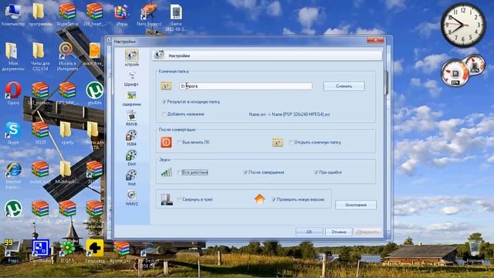Select the Мои документы folder icon

tap(13, 56)
